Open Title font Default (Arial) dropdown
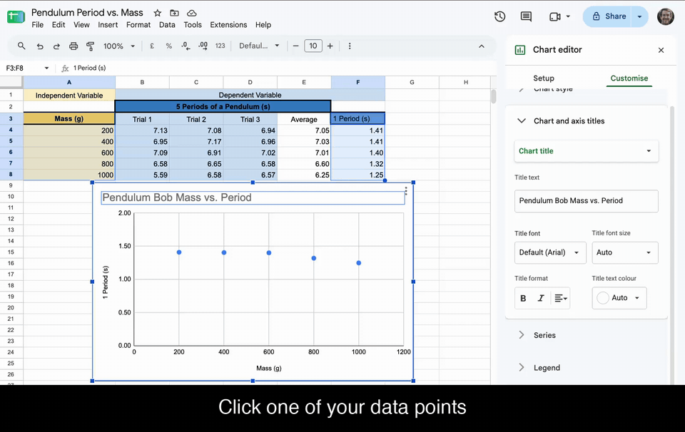 (550, 252)
